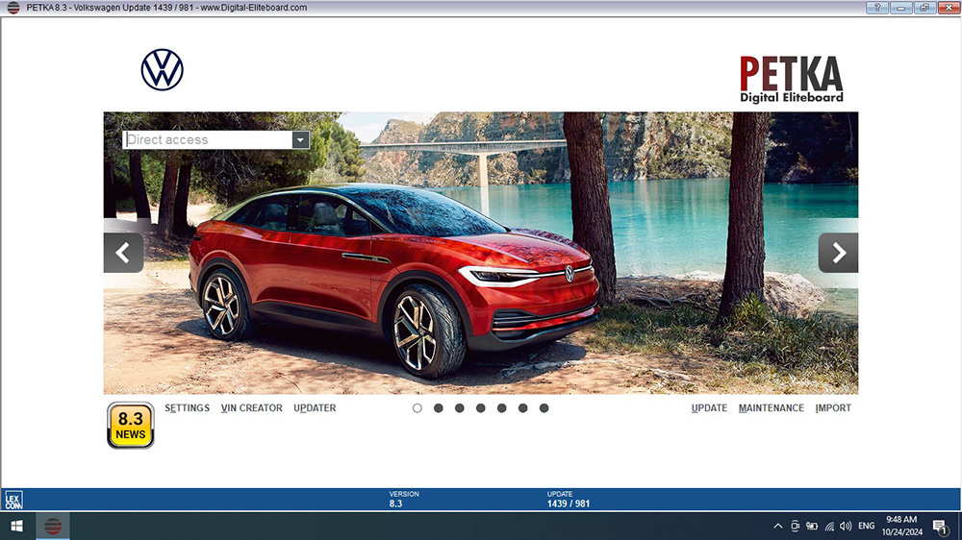Select the fourth carousel dot

click(480, 408)
